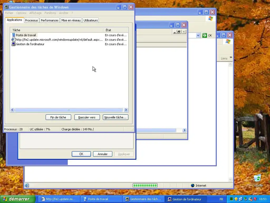The width and height of the screenshot is (270, 203).
Task: Select the Poste de travail task name
Action: (x=26, y=35)
